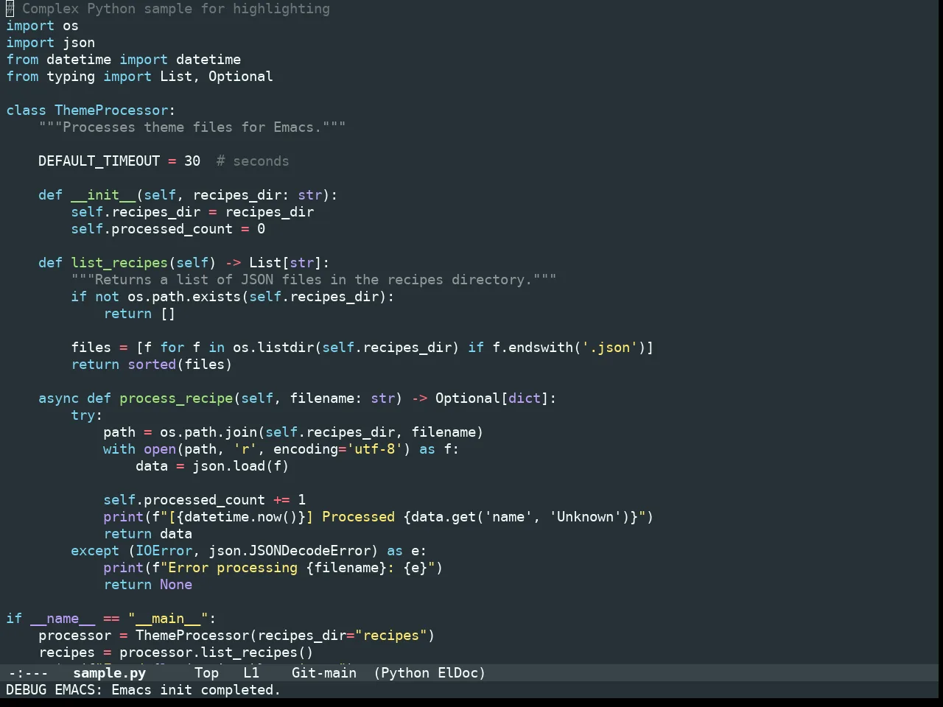Click list_recipes in its def line
The image size is (943, 707).
(119, 263)
